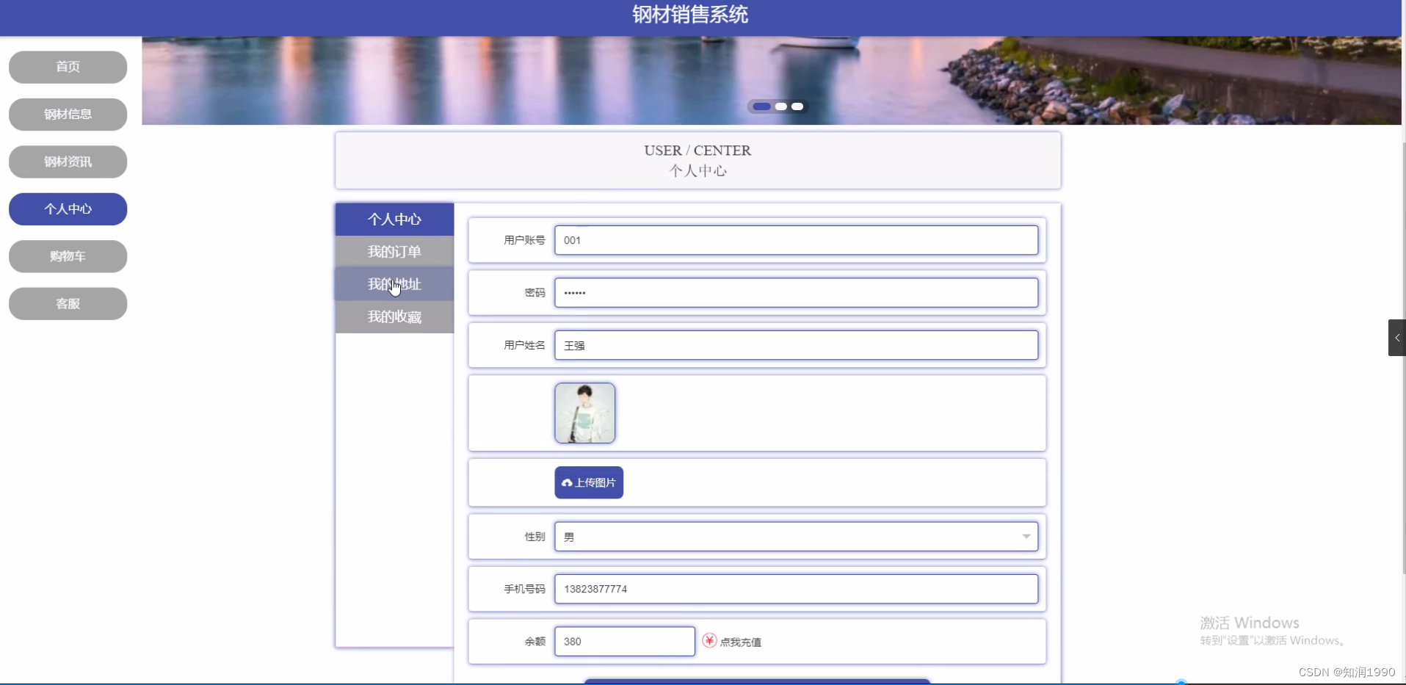Click the 余额 balance input showing 380
Viewport: 1406px width, 685px height.
(x=624, y=641)
